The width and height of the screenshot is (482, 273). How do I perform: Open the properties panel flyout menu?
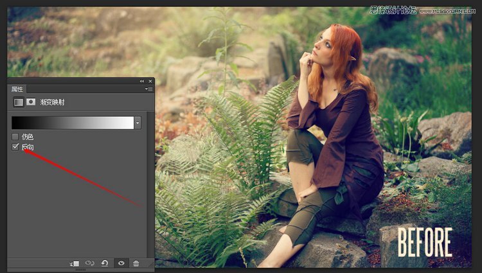[x=149, y=89]
